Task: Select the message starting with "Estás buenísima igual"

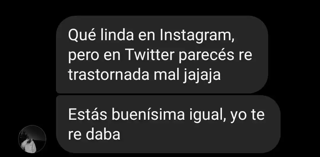Action: 168,124
